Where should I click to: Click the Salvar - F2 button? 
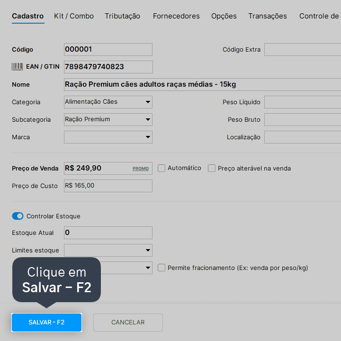(46, 323)
